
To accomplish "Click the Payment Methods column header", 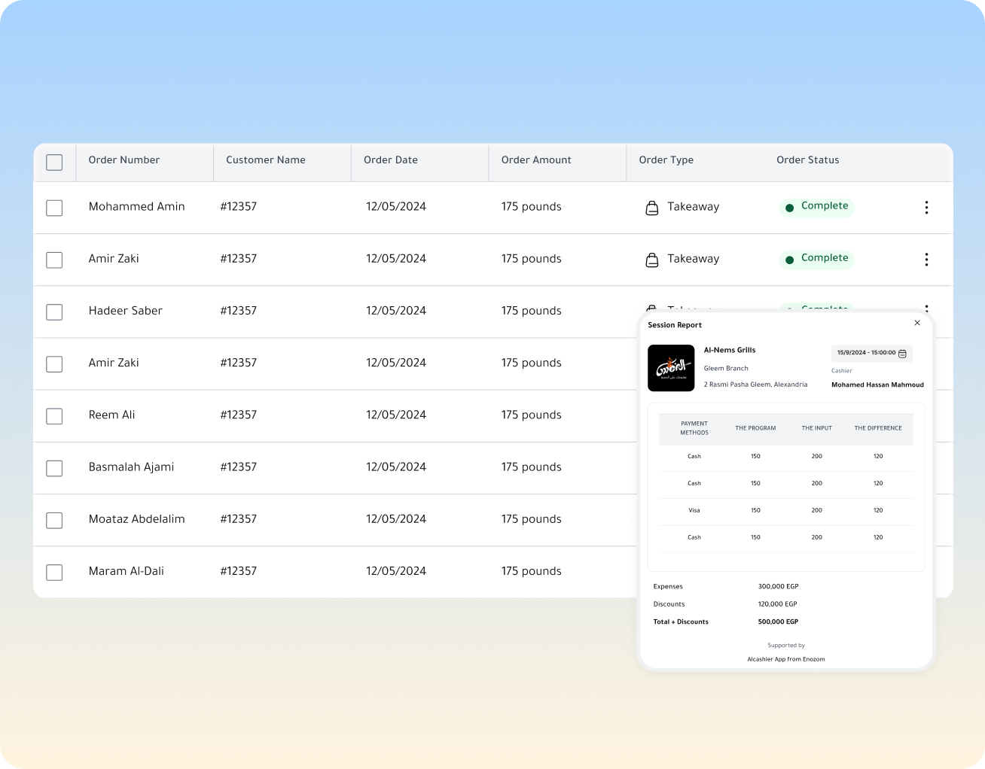I will click(694, 428).
